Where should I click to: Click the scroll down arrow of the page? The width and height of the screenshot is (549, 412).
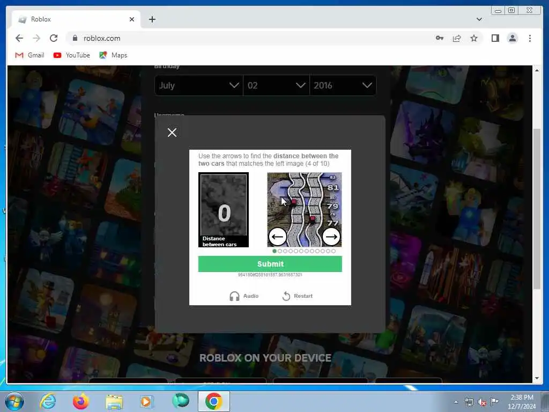pos(537,378)
